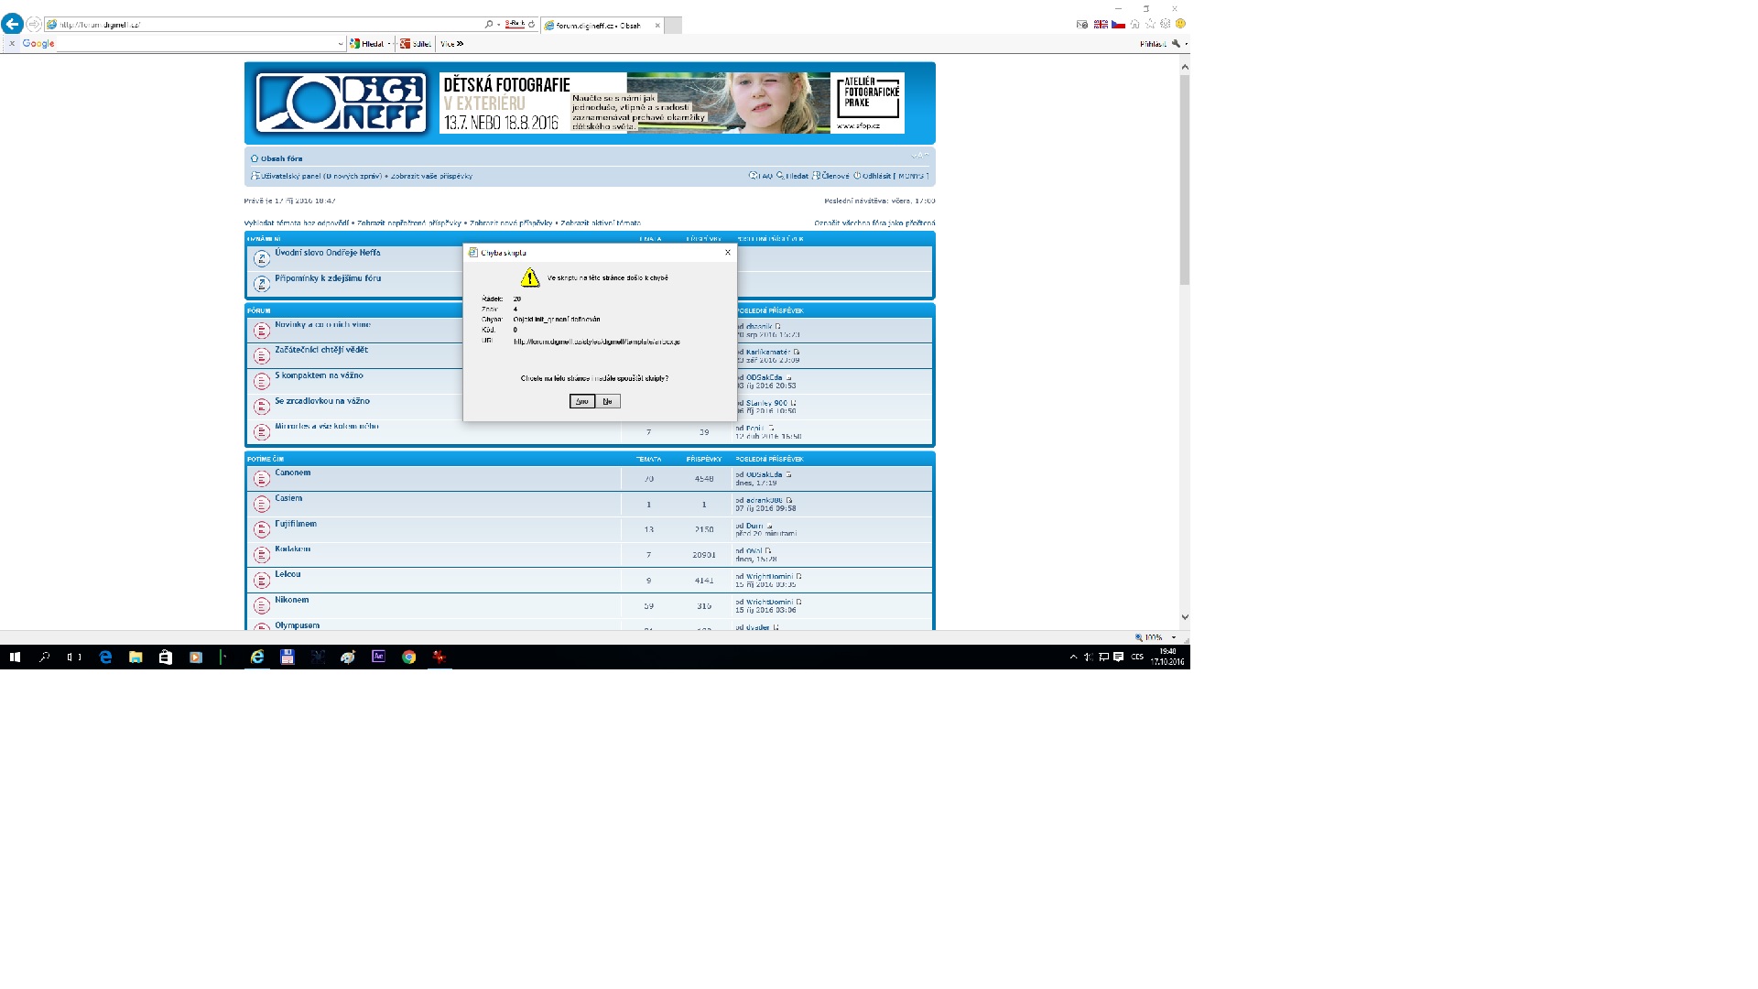1758x989 pixels.
Task: Click the page vertical scrollbar thumb
Action: tap(1184, 179)
